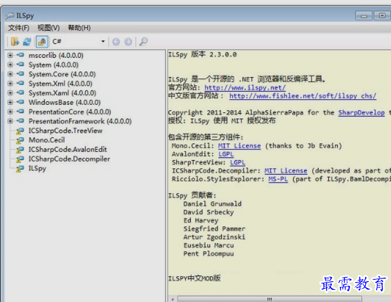Click the System.Core assembly icon
The image size is (391, 302).
tap(21, 74)
